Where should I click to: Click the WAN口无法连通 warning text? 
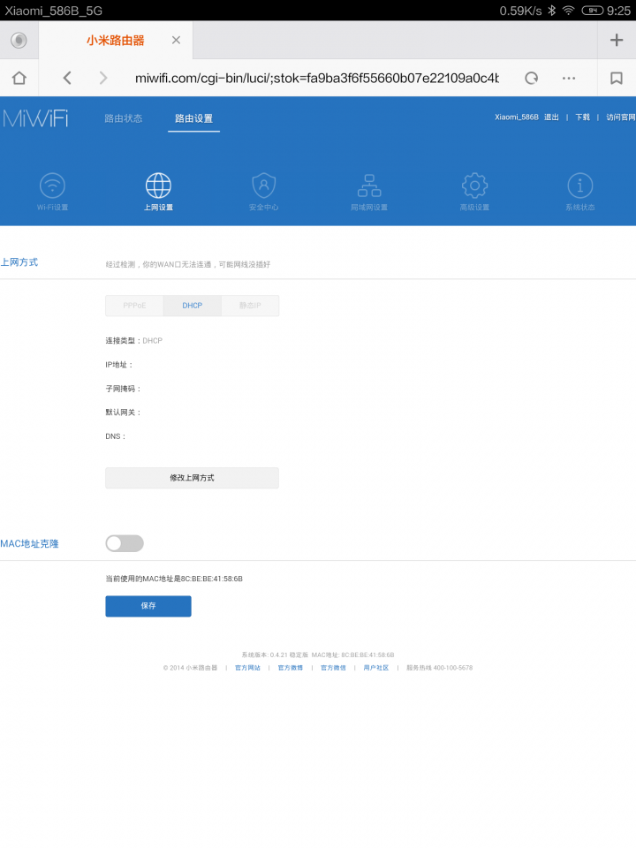tap(187, 264)
